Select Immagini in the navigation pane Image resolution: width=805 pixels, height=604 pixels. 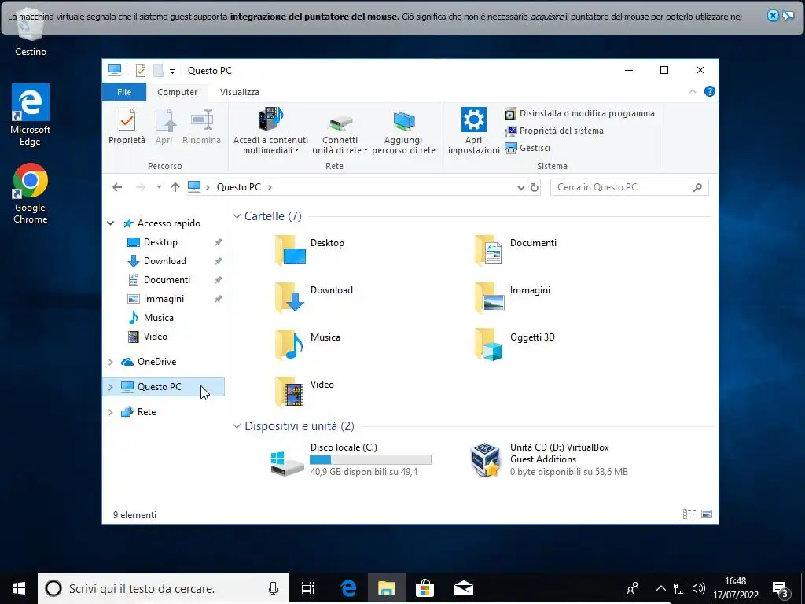click(x=164, y=299)
